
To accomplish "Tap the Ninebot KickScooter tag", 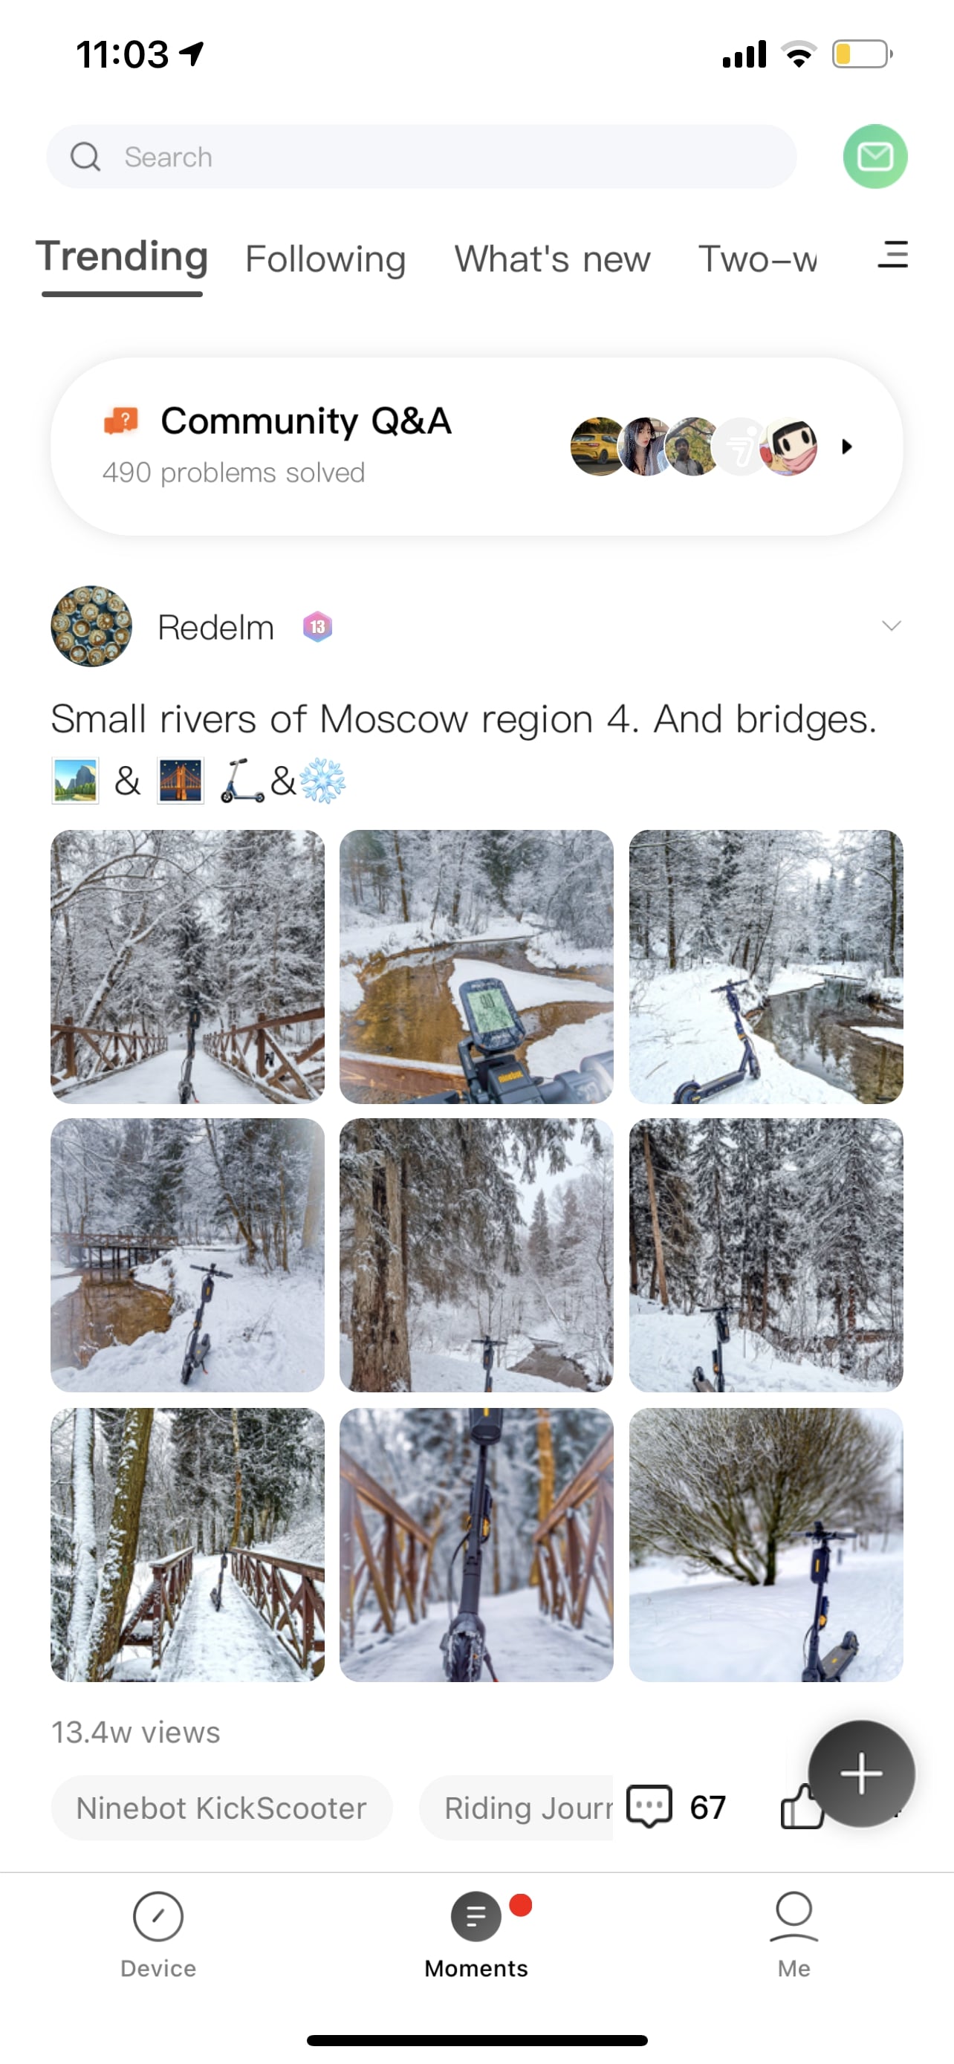I will [x=222, y=1808].
